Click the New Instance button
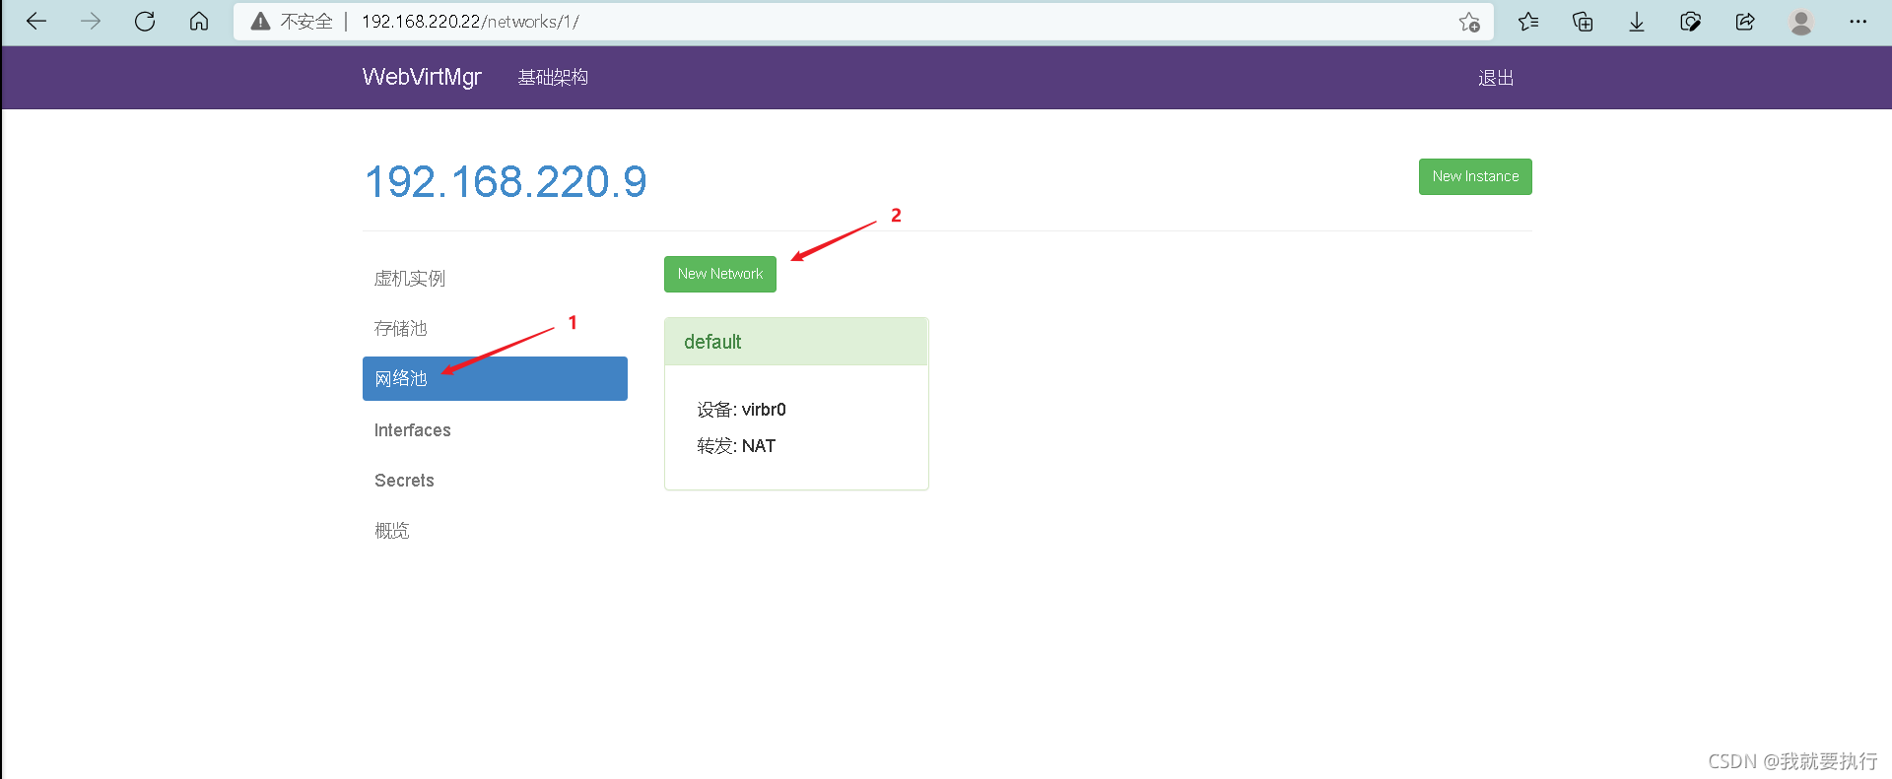This screenshot has height=779, width=1892. pyautogui.click(x=1475, y=176)
